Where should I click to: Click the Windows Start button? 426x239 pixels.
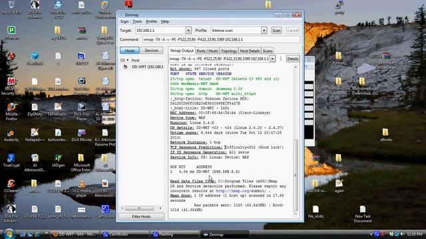click(9, 234)
